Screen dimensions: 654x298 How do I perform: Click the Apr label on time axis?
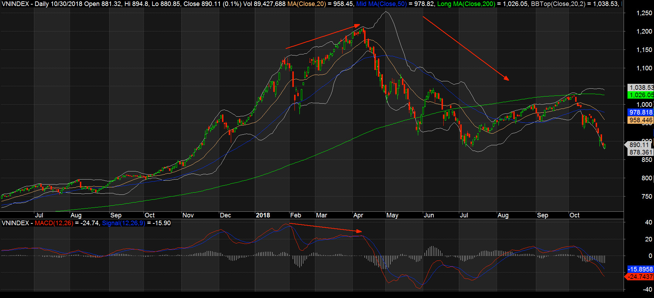pos(358,215)
